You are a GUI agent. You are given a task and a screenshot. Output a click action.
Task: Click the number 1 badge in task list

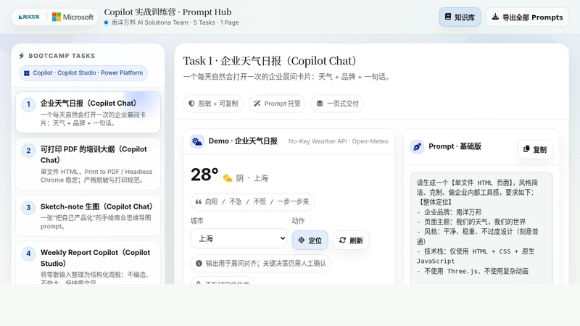pyautogui.click(x=28, y=104)
